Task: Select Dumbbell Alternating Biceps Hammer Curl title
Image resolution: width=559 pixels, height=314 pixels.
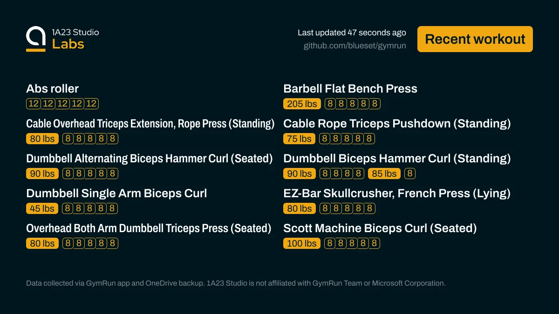Action: click(x=149, y=159)
